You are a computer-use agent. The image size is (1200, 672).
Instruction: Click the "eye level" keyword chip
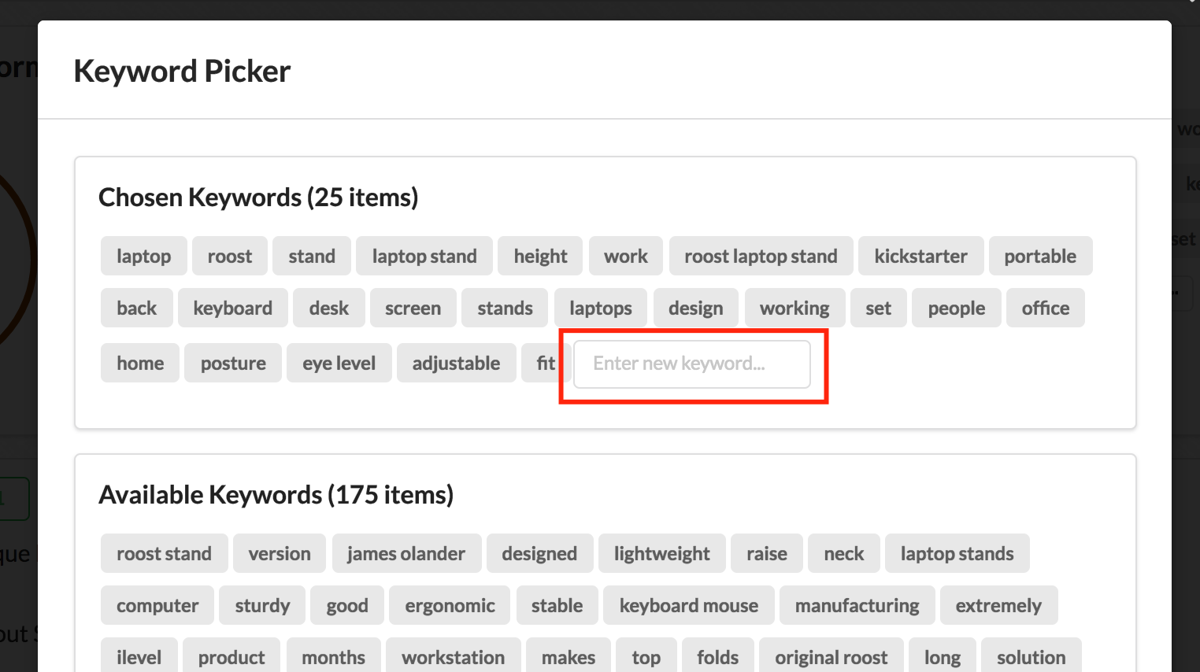[x=339, y=363]
